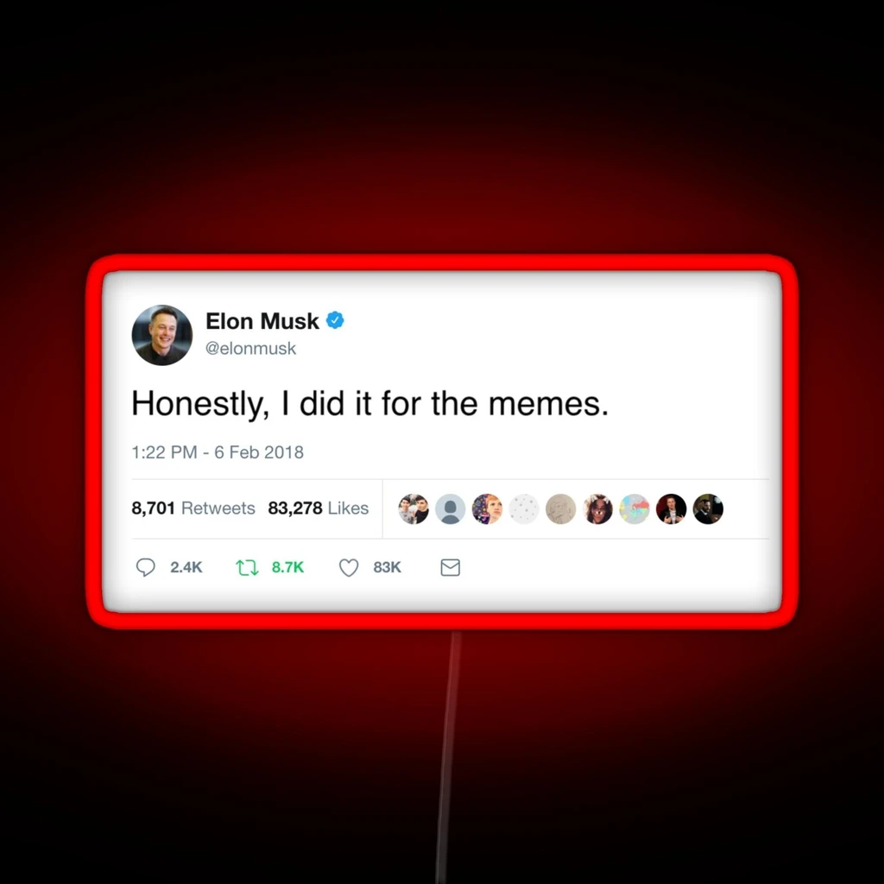Click the world map liker avatar
Viewport: 884px width, 884px height.
click(x=635, y=508)
